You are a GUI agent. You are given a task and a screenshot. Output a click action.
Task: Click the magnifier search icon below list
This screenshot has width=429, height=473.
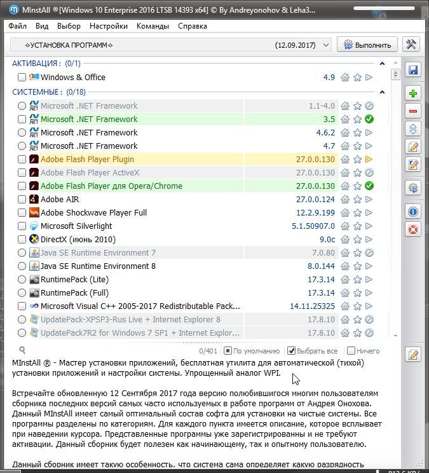pos(22,350)
